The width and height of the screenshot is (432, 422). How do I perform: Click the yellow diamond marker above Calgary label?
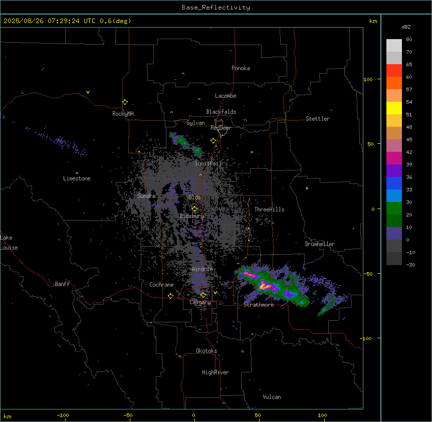[x=203, y=295]
